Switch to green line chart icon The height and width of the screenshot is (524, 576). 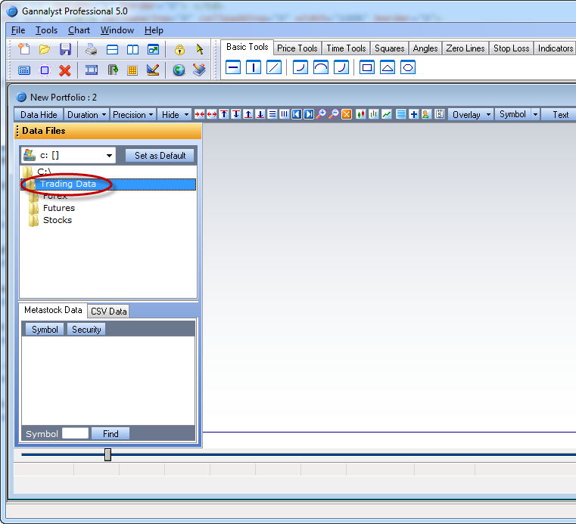(387, 114)
